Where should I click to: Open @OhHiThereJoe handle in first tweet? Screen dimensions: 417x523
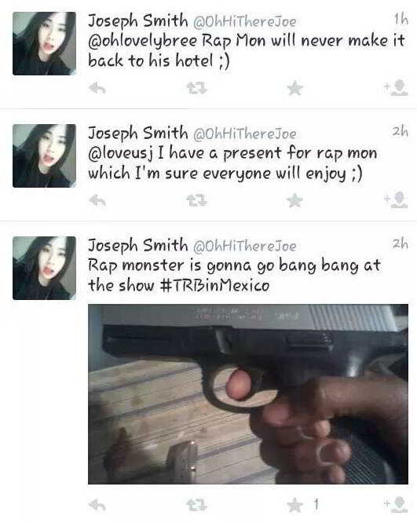[245, 22]
